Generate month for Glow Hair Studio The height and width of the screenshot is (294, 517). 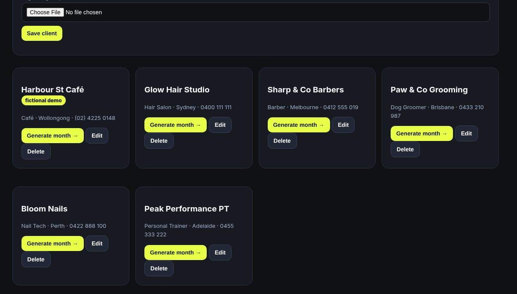point(175,125)
